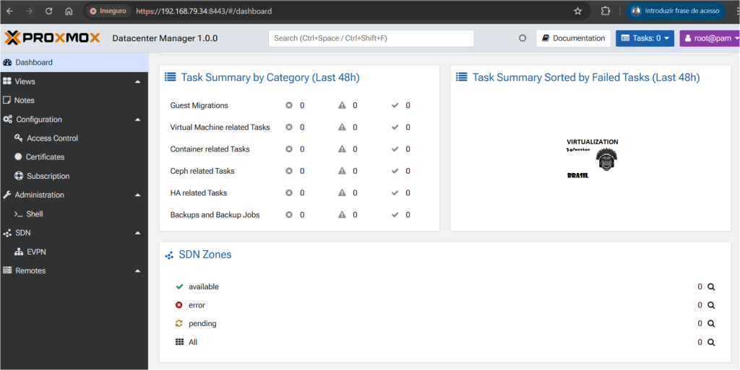Select Certificates in the sidebar
The width and height of the screenshot is (740, 370).
(x=45, y=157)
